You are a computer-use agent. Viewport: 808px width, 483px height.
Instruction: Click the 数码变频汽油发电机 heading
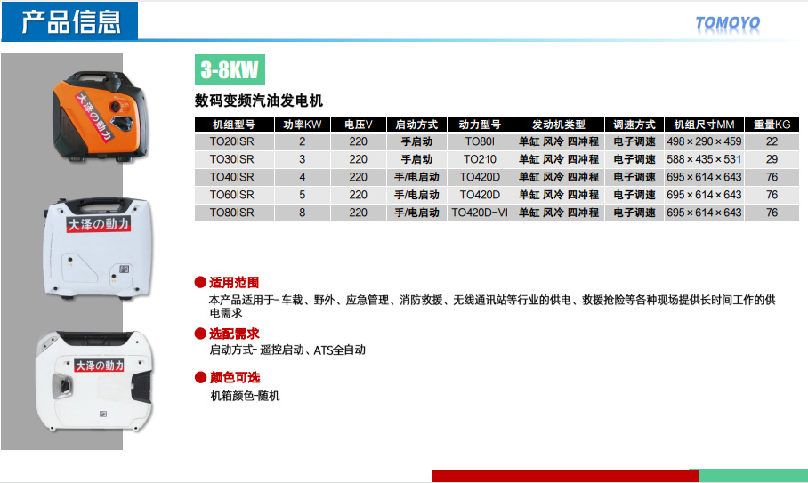(x=259, y=101)
